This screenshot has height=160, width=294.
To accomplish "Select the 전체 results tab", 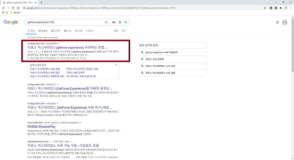I will point(31,31).
